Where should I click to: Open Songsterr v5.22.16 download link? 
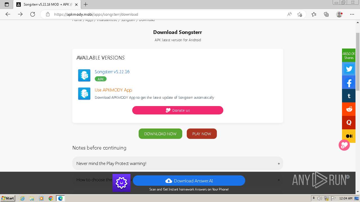pos(112,72)
